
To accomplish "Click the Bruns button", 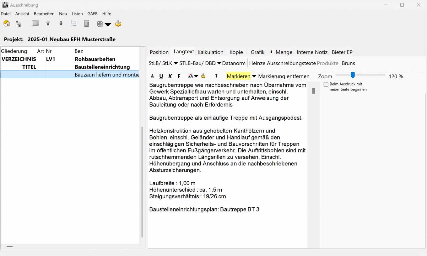I will click(349, 63).
